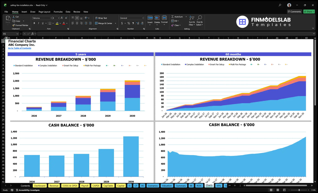
Task: Toggle italic formatting
Action: point(38,23)
